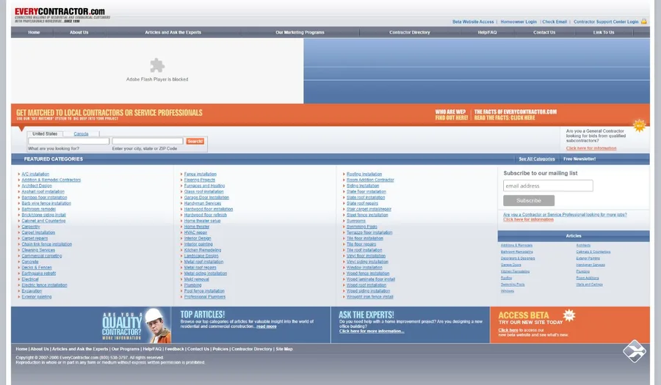Screen dimensions: 661x385
Task: Click 'Click here for information' general contractor link
Action: point(591,148)
